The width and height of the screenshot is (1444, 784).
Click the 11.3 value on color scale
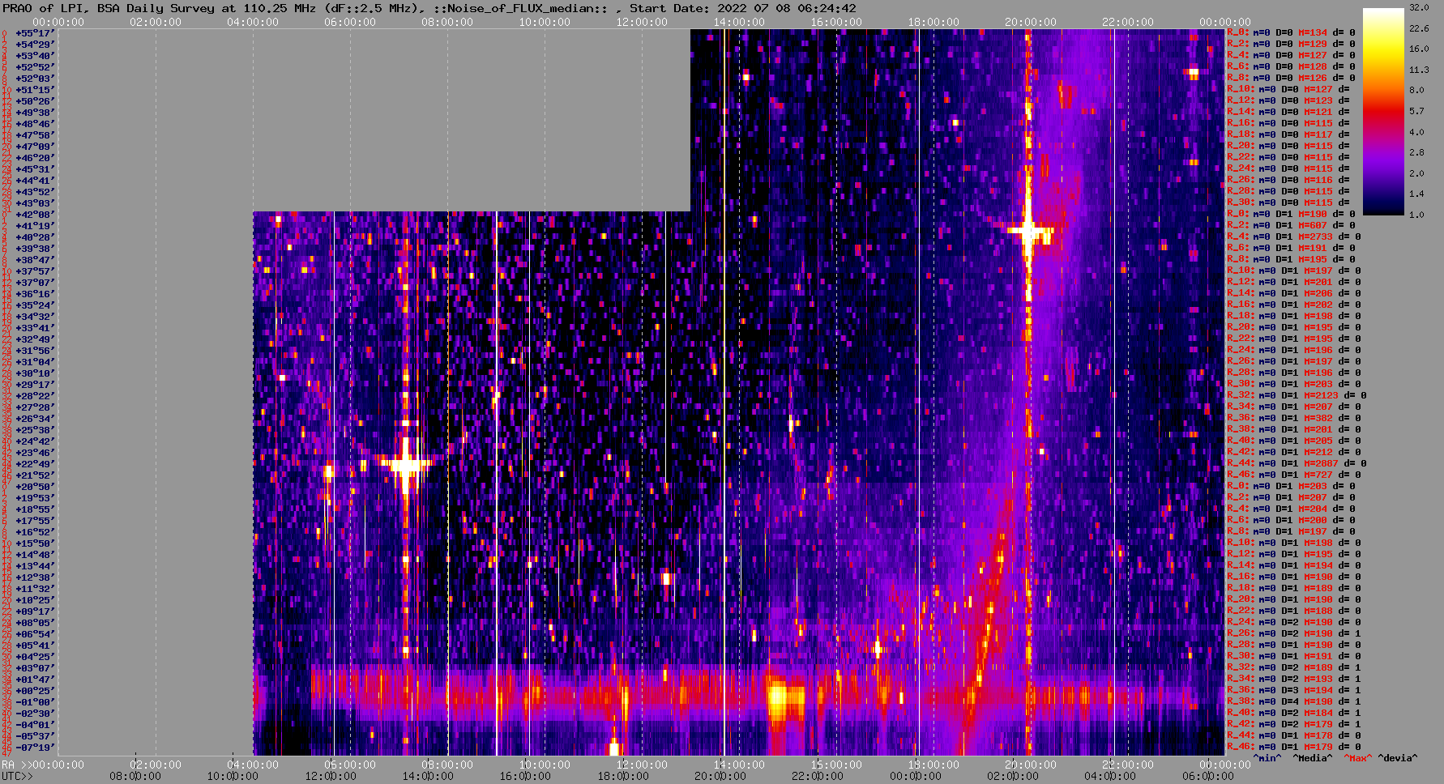click(x=1418, y=70)
